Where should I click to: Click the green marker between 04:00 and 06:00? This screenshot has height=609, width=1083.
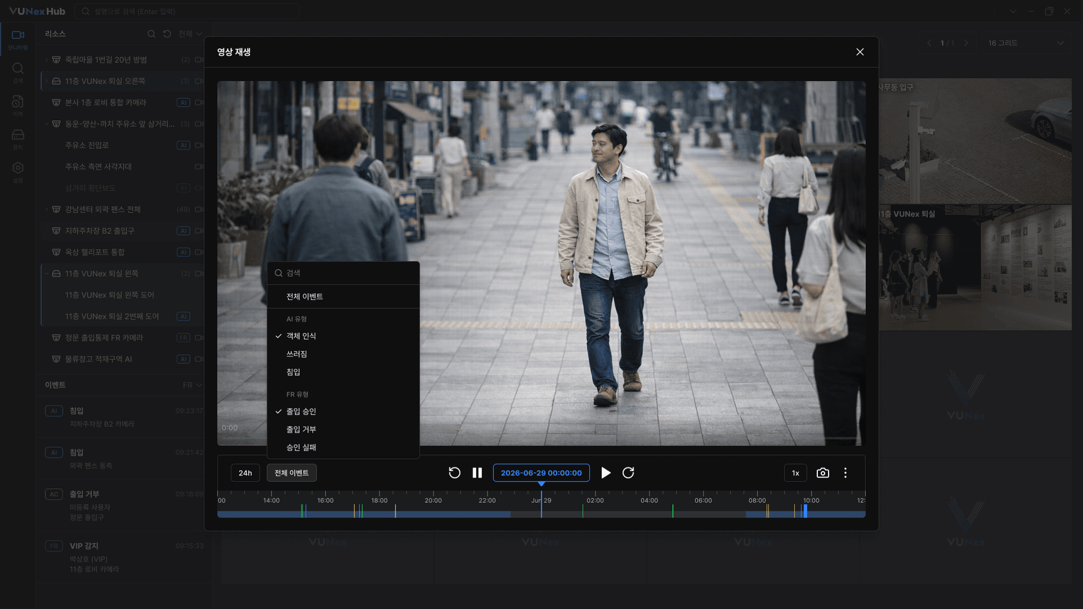(673, 511)
